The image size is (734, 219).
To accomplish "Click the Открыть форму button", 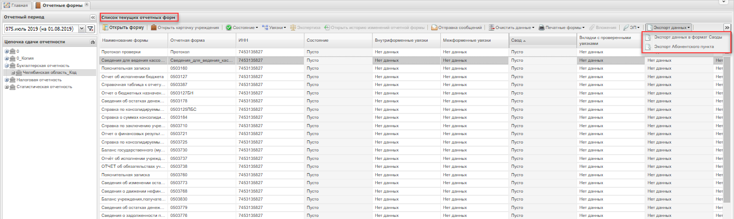I will click(123, 27).
